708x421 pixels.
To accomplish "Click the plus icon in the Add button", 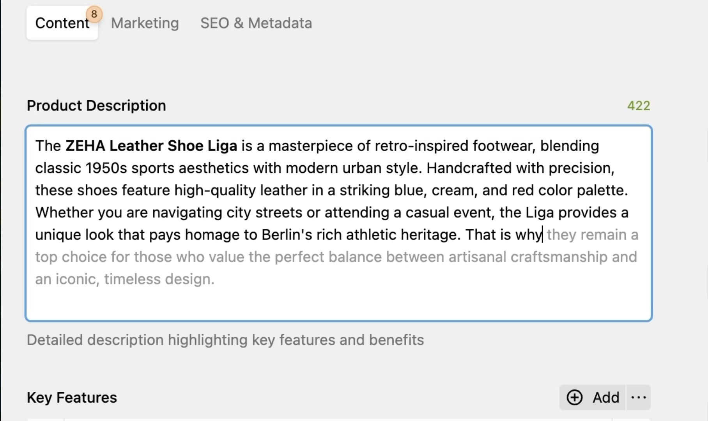I will coord(574,397).
